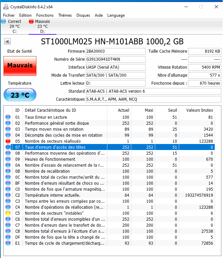The image size is (224, 258).
Task: Click the red Mauvais health status button
Action: (x=20, y=66)
